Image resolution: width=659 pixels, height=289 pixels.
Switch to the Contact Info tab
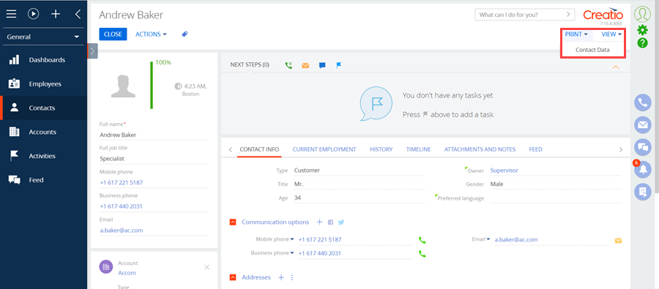coord(259,149)
